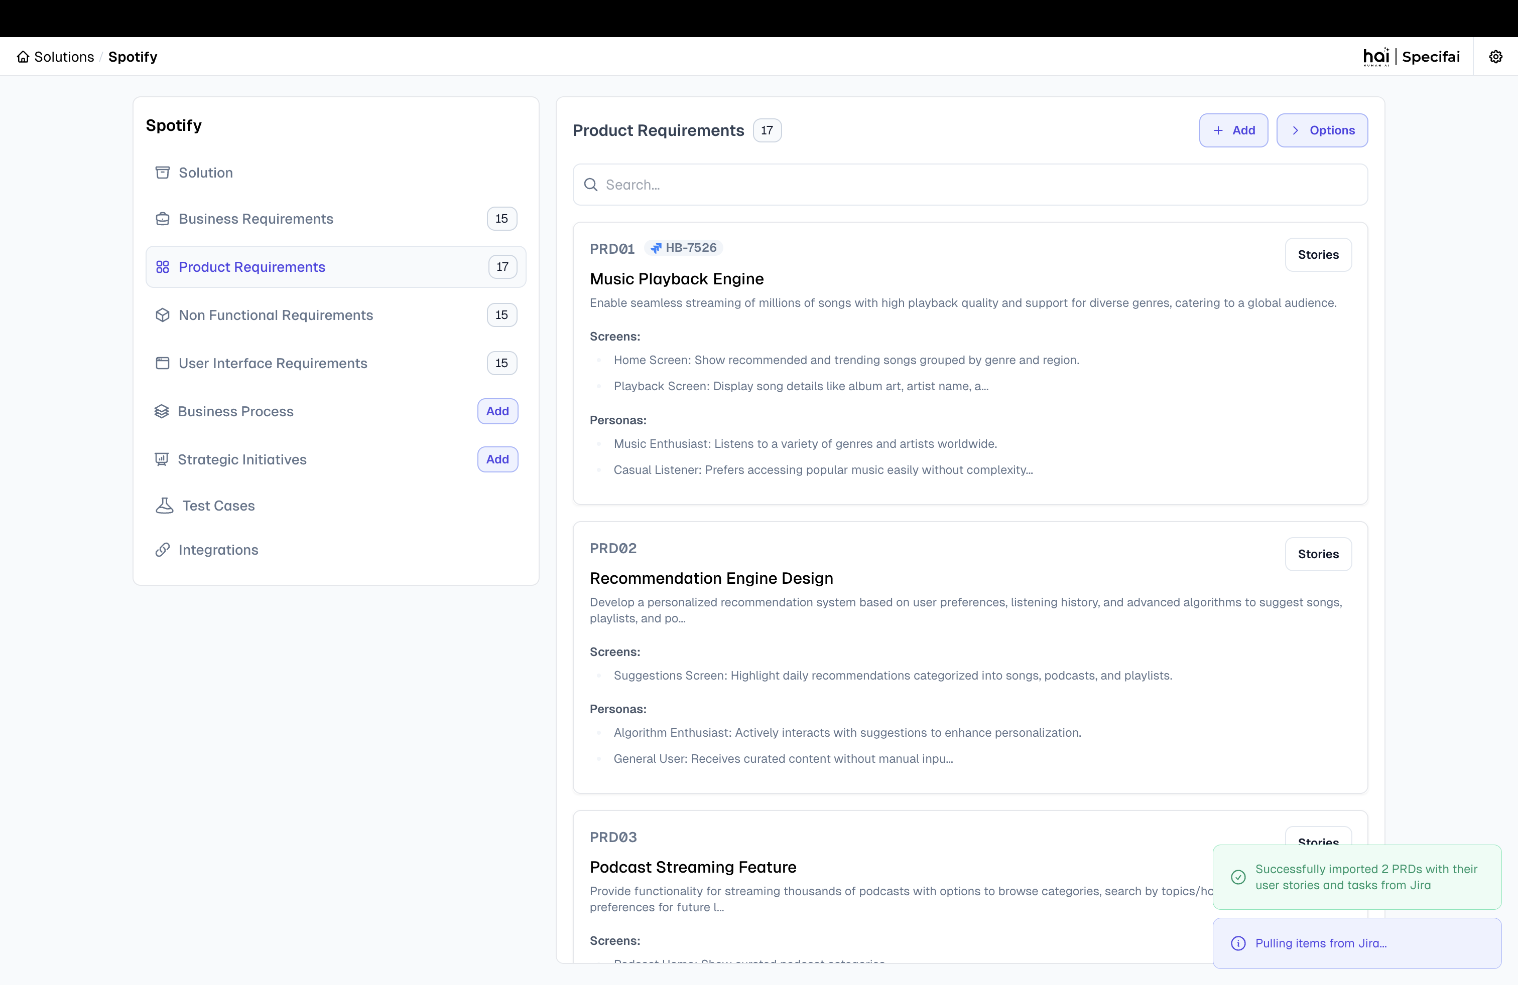Open User Interface Requirements section

[336, 363]
